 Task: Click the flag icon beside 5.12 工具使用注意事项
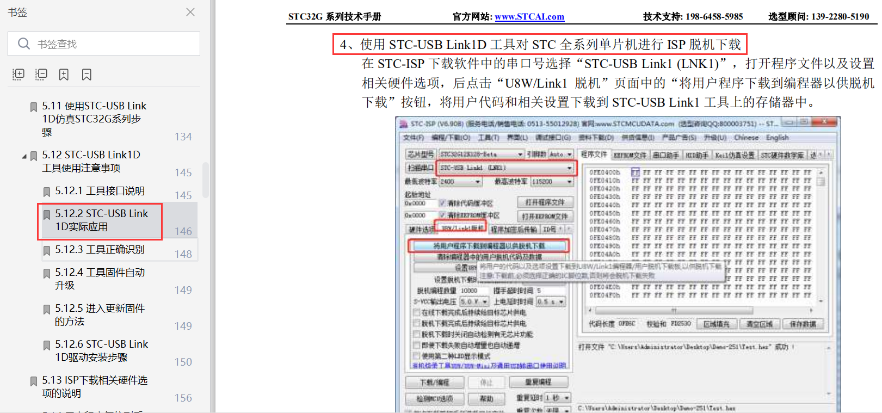coord(34,156)
